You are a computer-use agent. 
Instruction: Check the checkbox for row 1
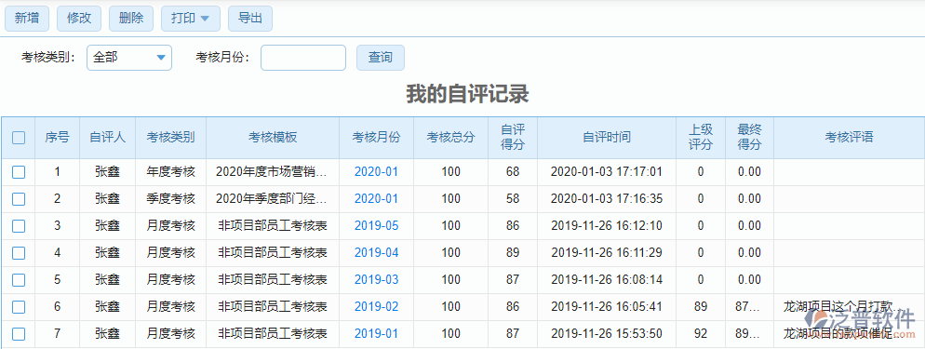pyautogui.click(x=19, y=172)
